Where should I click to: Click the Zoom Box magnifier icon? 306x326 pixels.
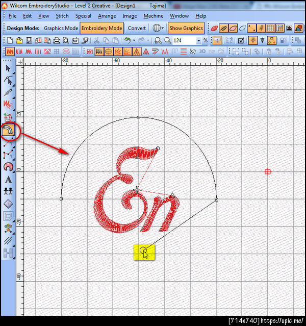click(167, 40)
